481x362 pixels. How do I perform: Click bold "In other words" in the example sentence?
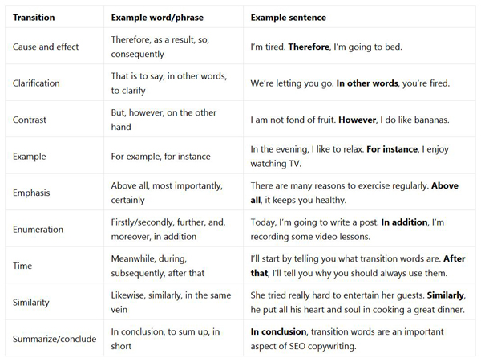368,83
